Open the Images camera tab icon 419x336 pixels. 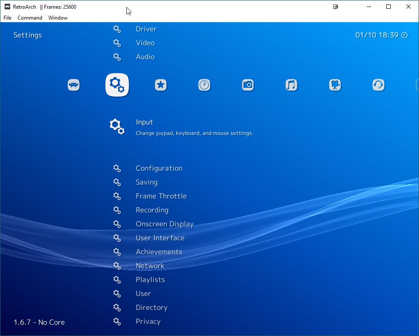coord(247,85)
